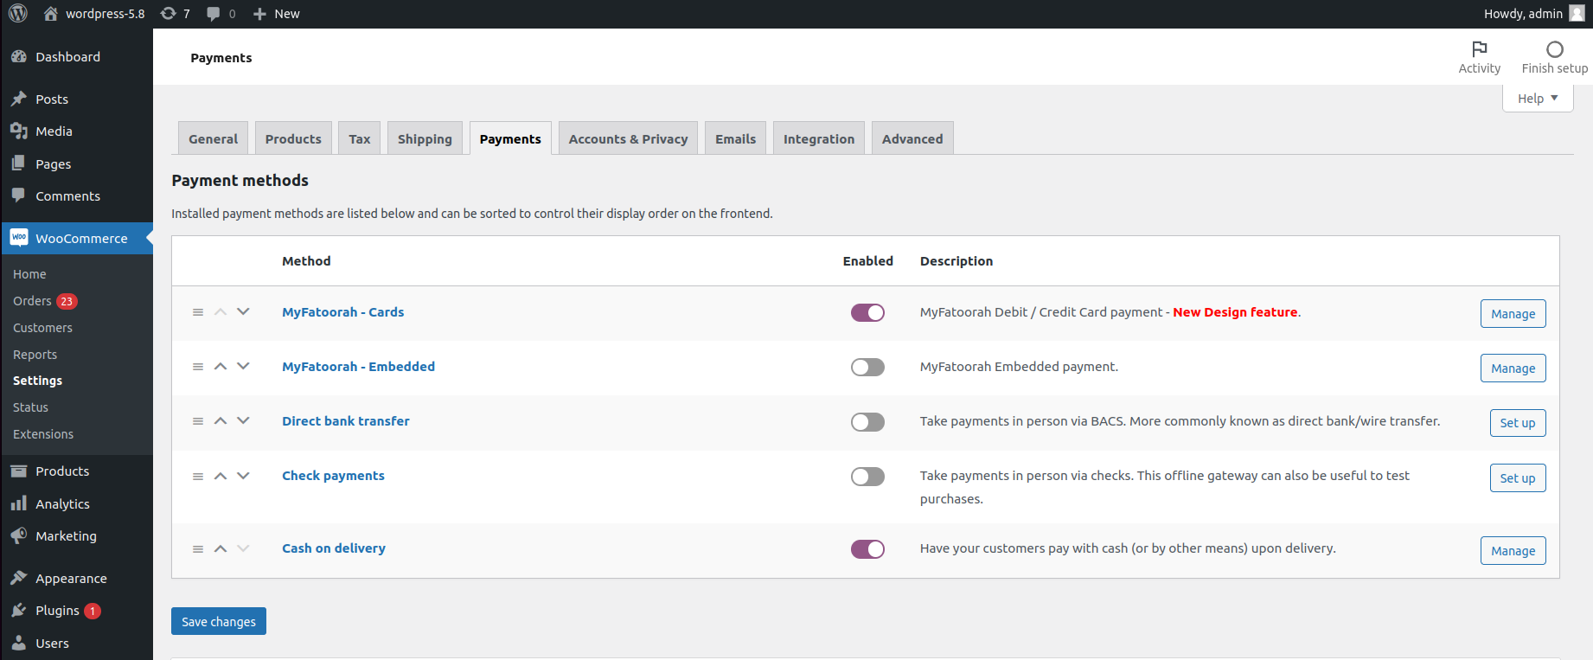Image resolution: width=1593 pixels, height=660 pixels.
Task: Click the Pages icon in the sidebar
Action: 19,163
